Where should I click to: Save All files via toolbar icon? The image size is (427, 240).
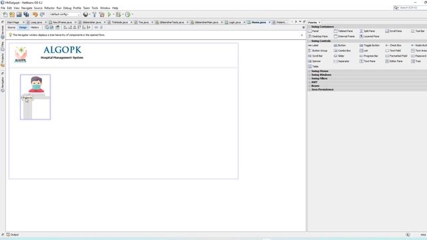[x=26, y=15]
